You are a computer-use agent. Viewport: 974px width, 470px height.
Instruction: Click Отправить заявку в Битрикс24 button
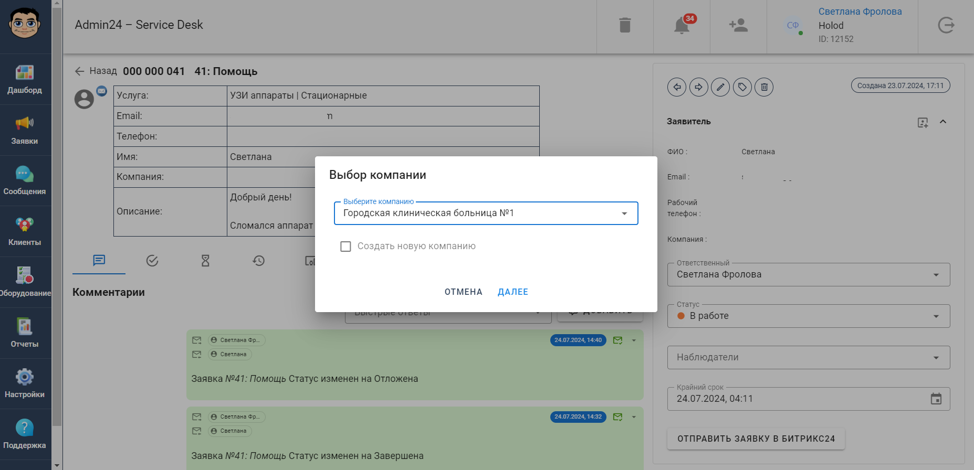[756, 439]
